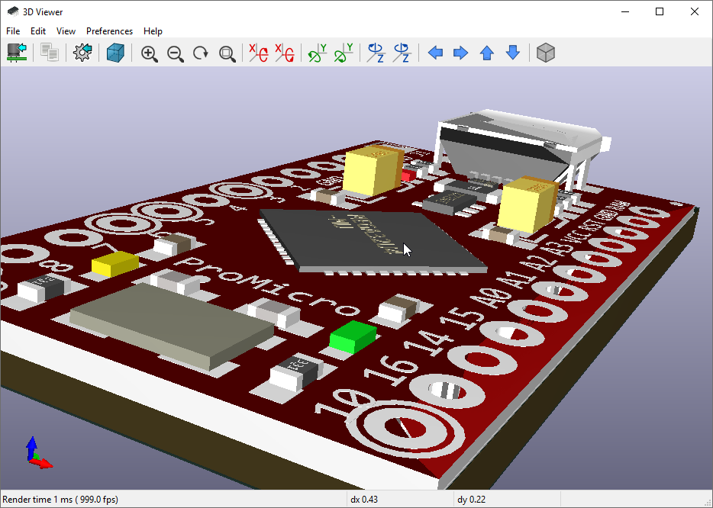Toggle orthographic projection gray cube icon
Viewport: 713px width, 508px height.
point(546,53)
